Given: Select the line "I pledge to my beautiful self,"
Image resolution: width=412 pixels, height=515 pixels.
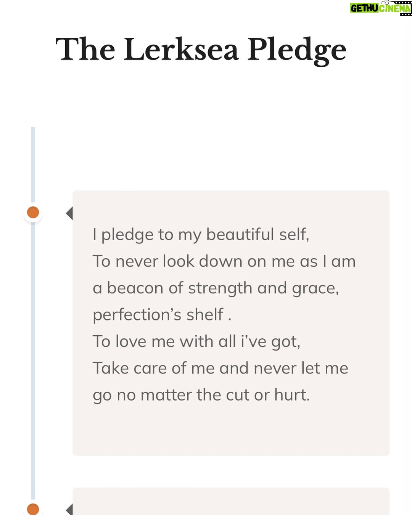Looking at the screenshot, I should tap(201, 235).
